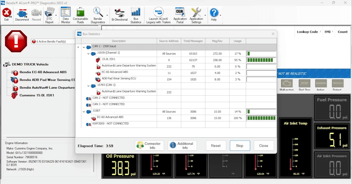Collapse the J1587 tree node
This screenshot has height=184, width=352.
(84, 112)
